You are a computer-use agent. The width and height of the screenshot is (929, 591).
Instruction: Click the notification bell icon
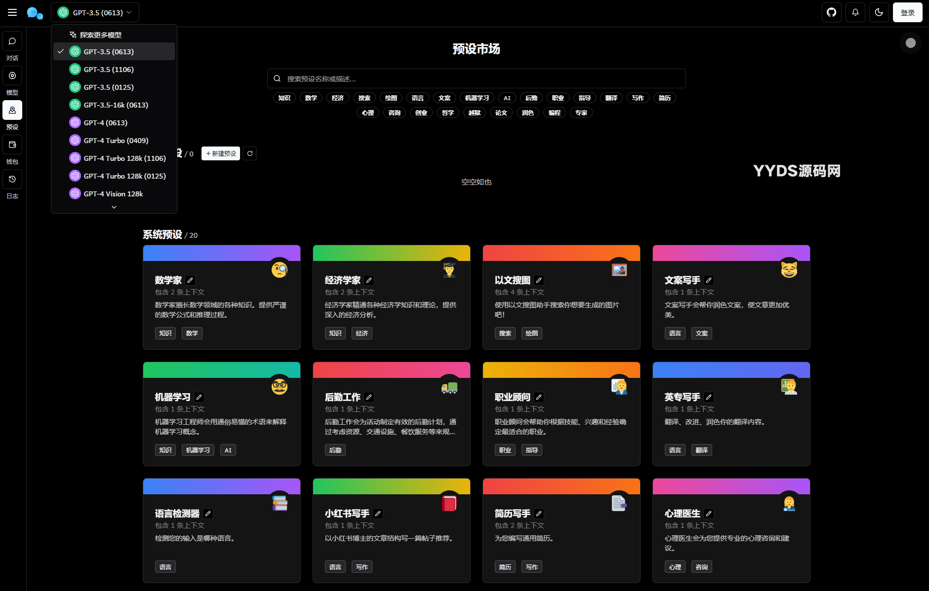coord(855,12)
